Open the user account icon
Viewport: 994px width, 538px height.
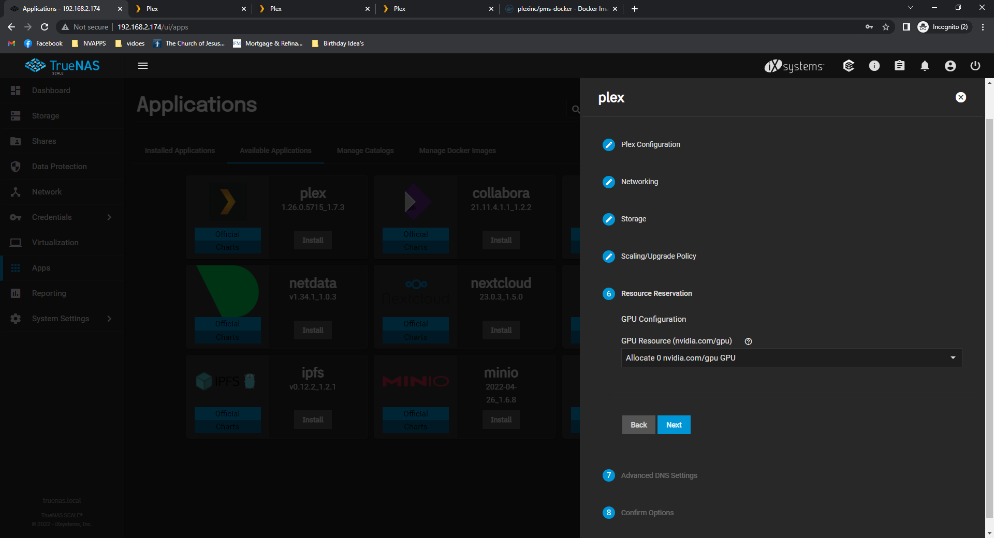pyautogui.click(x=950, y=66)
